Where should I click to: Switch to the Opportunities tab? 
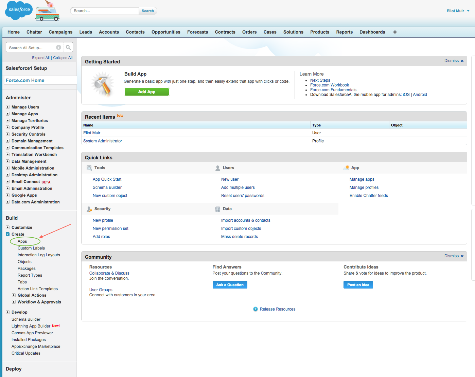point(166,32)
